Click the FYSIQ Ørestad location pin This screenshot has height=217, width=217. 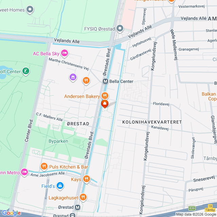tap(120, 28)
